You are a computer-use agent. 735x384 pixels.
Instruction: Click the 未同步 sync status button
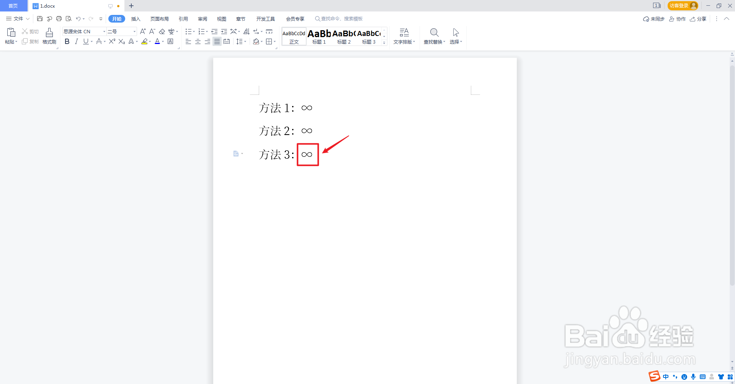pos(654,19)
